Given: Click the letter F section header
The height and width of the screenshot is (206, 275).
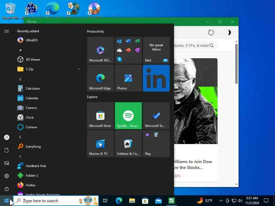Looking at the screenshot, I should point(20,157).
